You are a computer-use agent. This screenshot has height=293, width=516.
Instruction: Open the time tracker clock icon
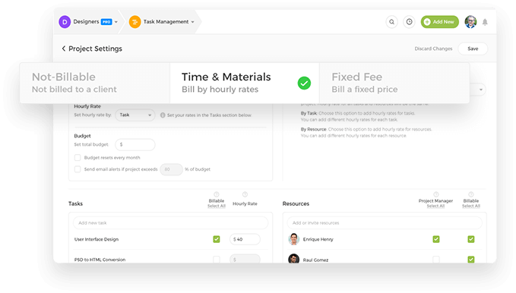pos(409,22)
